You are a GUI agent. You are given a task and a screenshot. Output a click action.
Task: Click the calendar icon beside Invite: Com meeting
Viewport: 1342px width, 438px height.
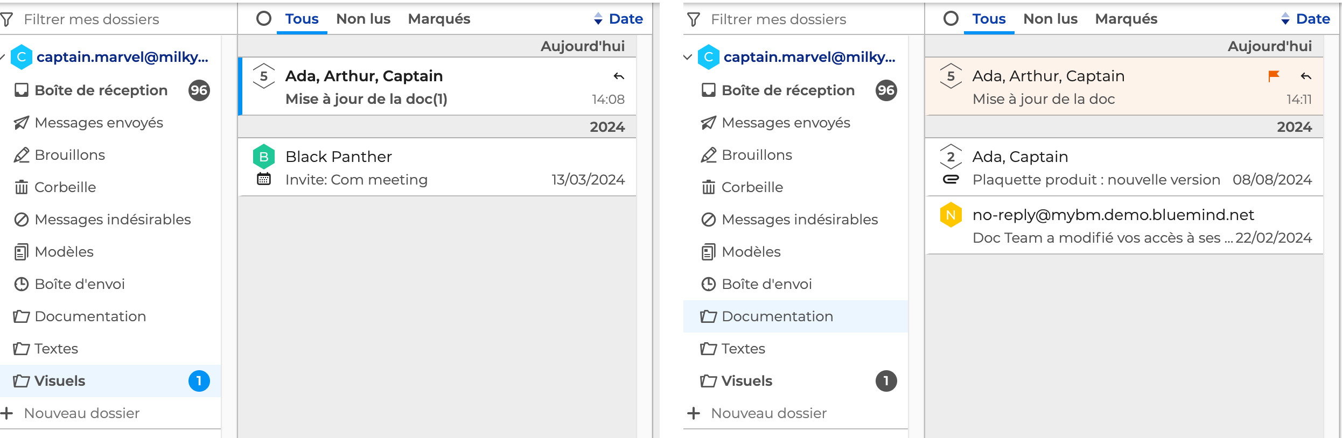tap(264, 179)
